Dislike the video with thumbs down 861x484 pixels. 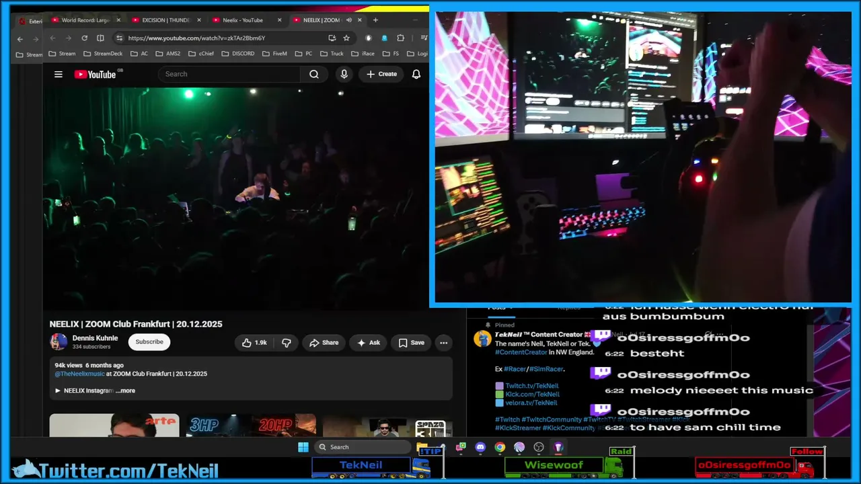(287, 343)
